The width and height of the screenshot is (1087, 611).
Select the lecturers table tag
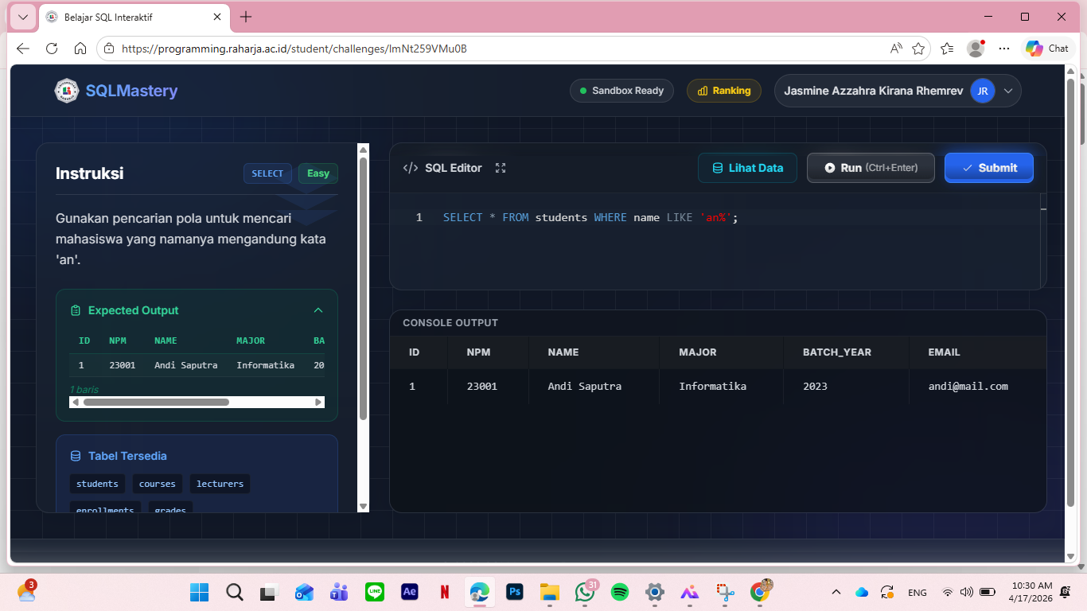[x=220, y=484]
